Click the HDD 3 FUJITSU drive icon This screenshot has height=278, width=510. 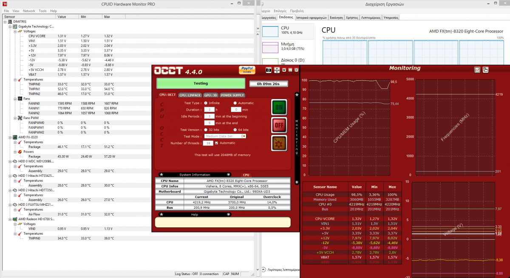coord(15,204)
